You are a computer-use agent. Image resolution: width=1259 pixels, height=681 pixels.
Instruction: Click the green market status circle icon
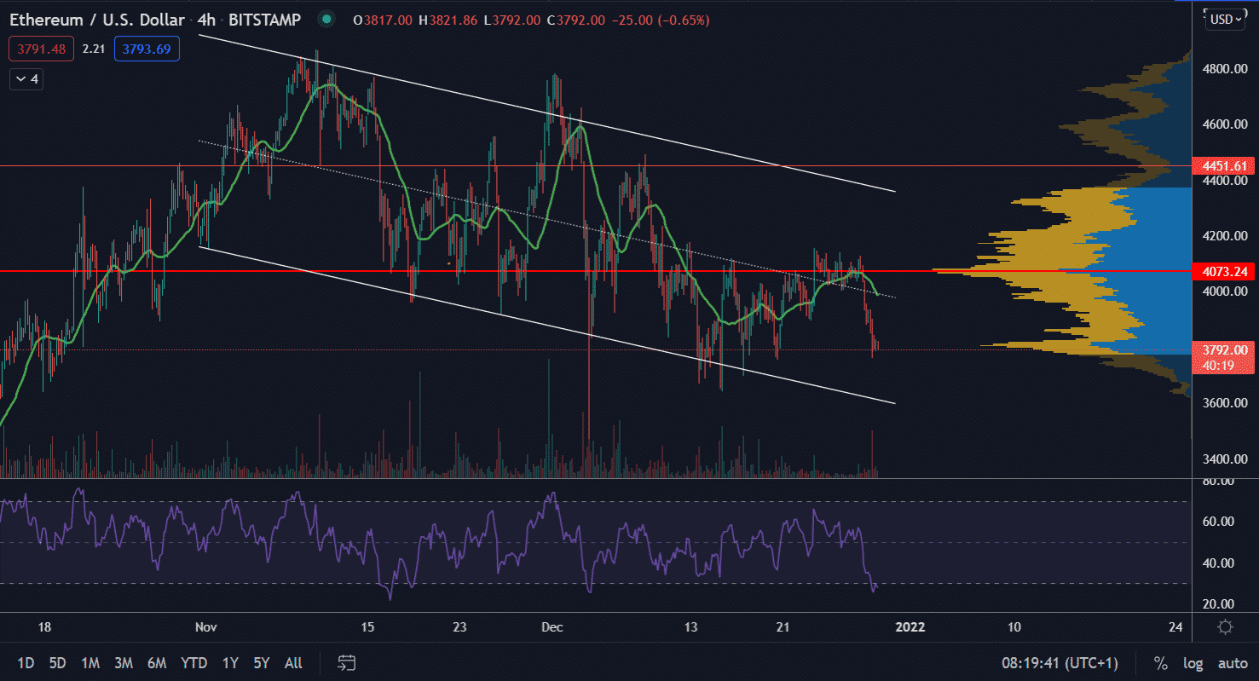pos(326,20)
